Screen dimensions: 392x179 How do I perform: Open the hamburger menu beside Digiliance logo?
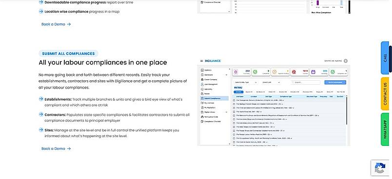pos(201,61)
